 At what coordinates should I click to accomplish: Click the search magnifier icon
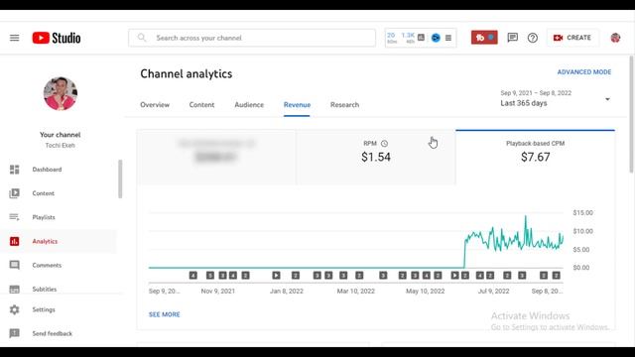[141, 38]
